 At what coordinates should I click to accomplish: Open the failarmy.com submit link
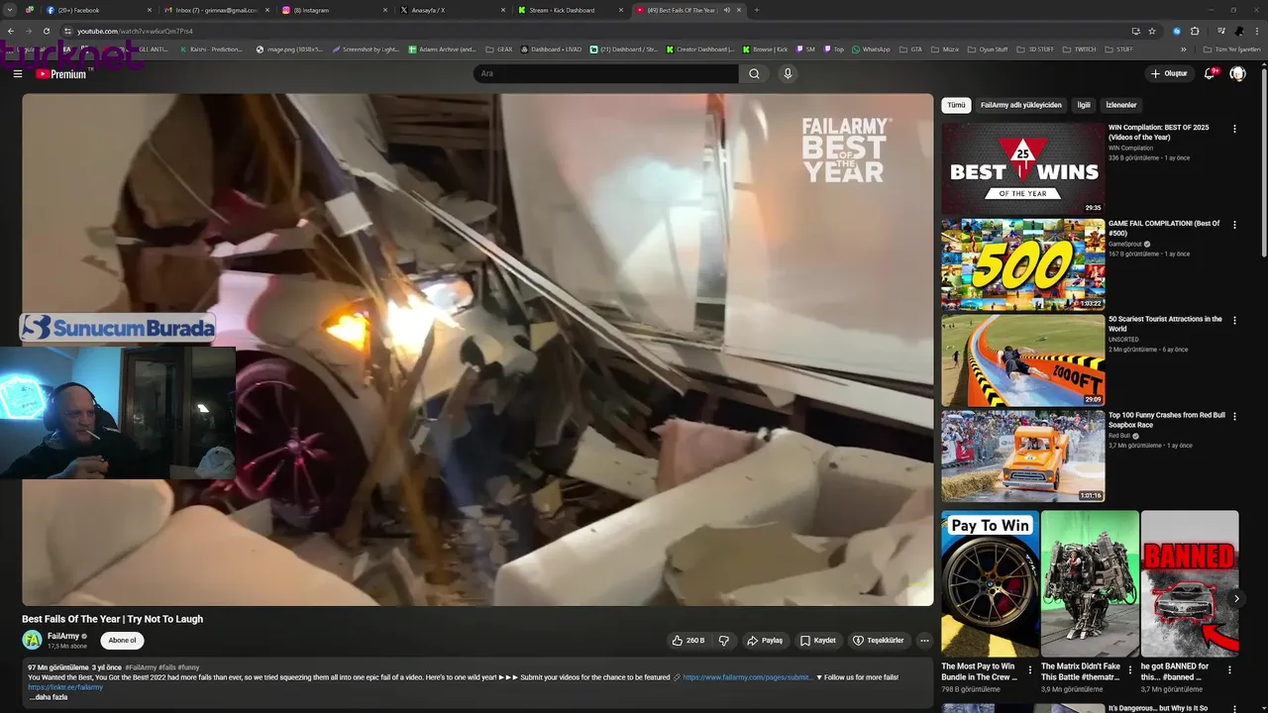[x=747, y=677]
